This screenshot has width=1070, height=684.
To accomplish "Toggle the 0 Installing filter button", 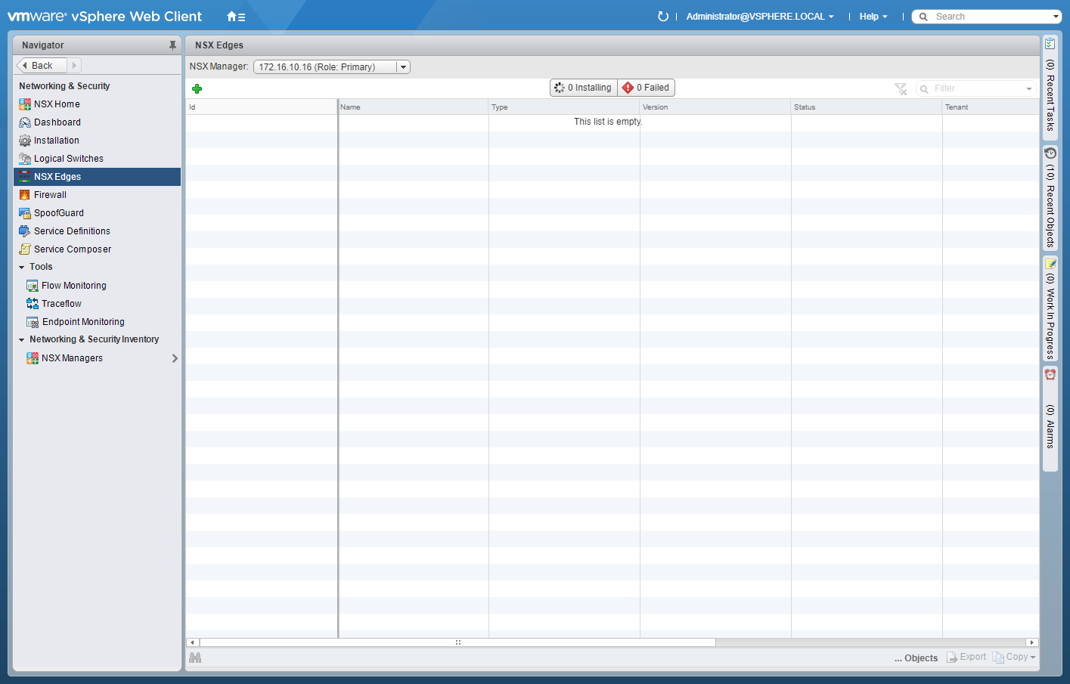I will 584,88.
